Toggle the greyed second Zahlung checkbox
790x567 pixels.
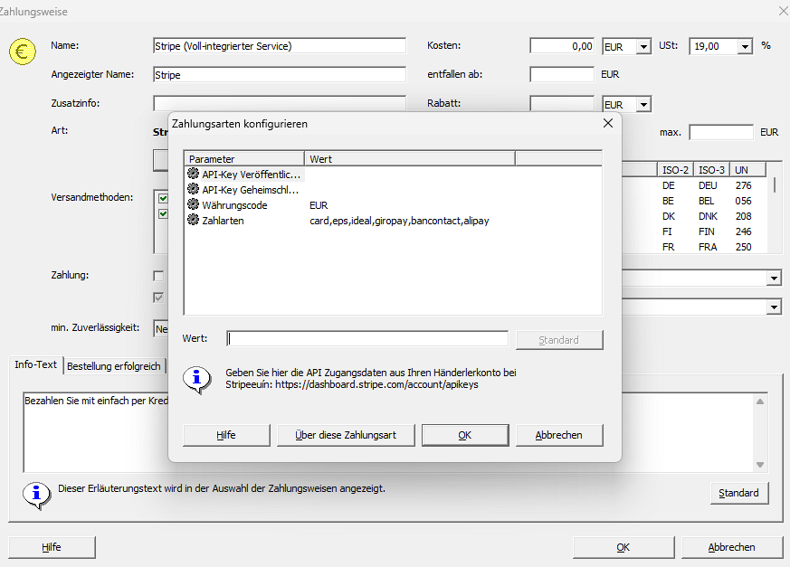click(158, 298)
